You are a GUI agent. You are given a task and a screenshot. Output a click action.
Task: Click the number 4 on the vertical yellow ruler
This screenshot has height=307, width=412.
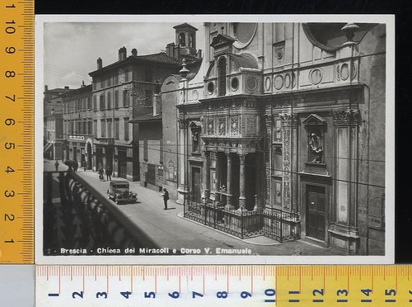pyautogui.click(x=10, y=170)
